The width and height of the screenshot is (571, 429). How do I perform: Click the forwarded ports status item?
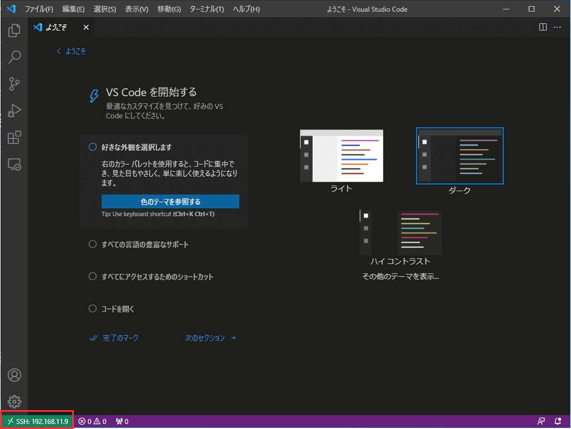pos(122,421)
